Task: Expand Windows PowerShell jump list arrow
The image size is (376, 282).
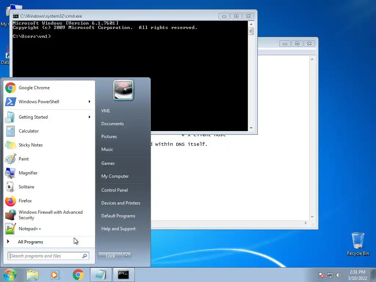Action: pyautogui.click(x=90, y=102)
